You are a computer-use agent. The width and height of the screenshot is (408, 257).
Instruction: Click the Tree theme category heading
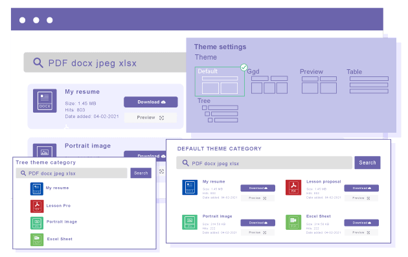coord(46,162)
